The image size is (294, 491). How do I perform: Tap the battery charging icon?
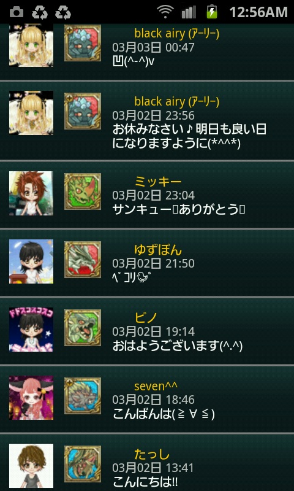(x=212, y=12)
